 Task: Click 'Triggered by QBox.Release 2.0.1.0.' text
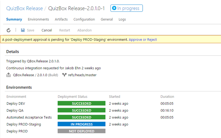(x=33, y=61)
